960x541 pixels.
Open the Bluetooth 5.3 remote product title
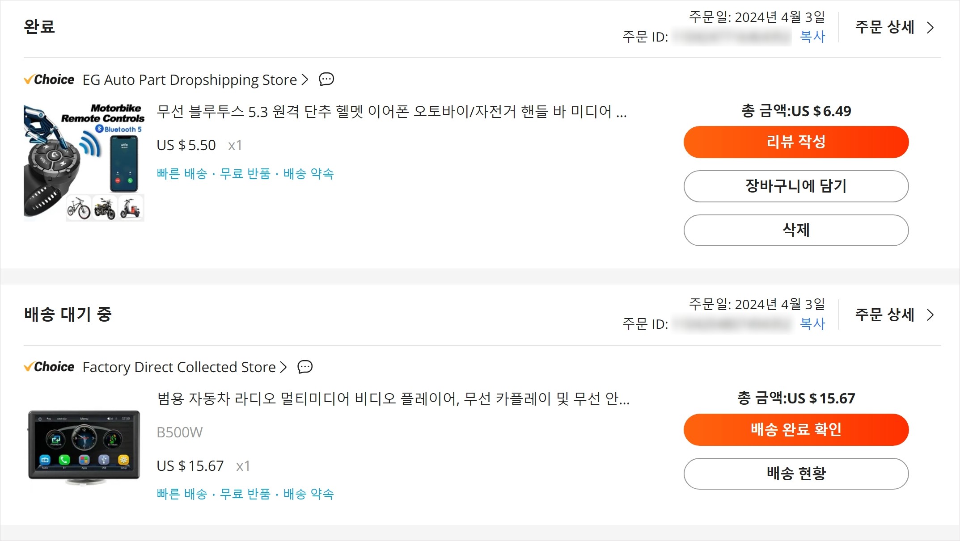(x=392, y=111)
